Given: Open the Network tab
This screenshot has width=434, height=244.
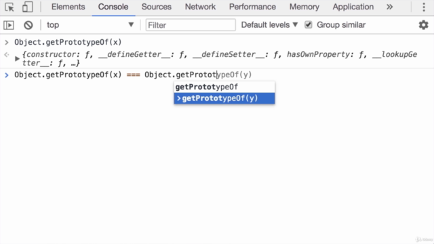Looking at the screenshot, I should coord(200,7).
